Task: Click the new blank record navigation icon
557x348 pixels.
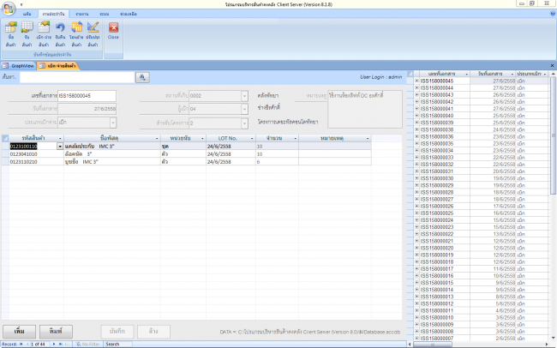Action: coord(67,344)
